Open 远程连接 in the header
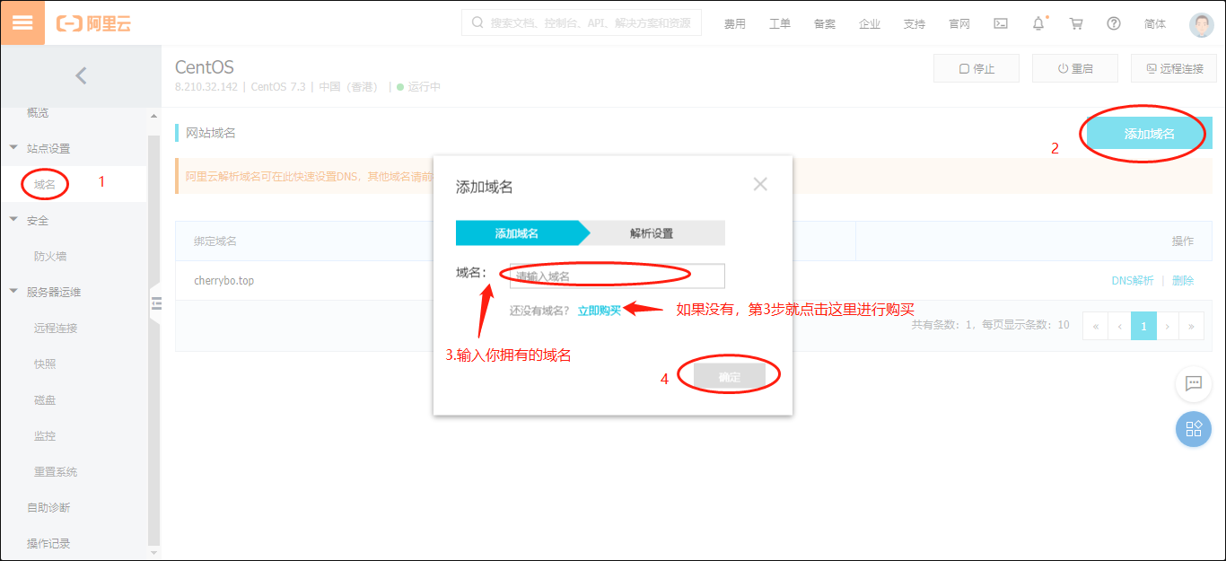This screenshot has height=561, width=1226. (x=1174, y=68)
